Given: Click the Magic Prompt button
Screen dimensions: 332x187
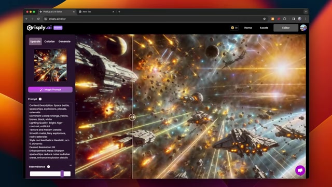Looking at the screenshot, I should [50, 89].
